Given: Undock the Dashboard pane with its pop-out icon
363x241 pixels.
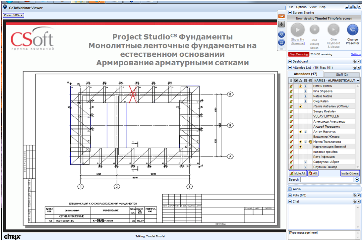Looking at the screenshot, I should point(354,61).
